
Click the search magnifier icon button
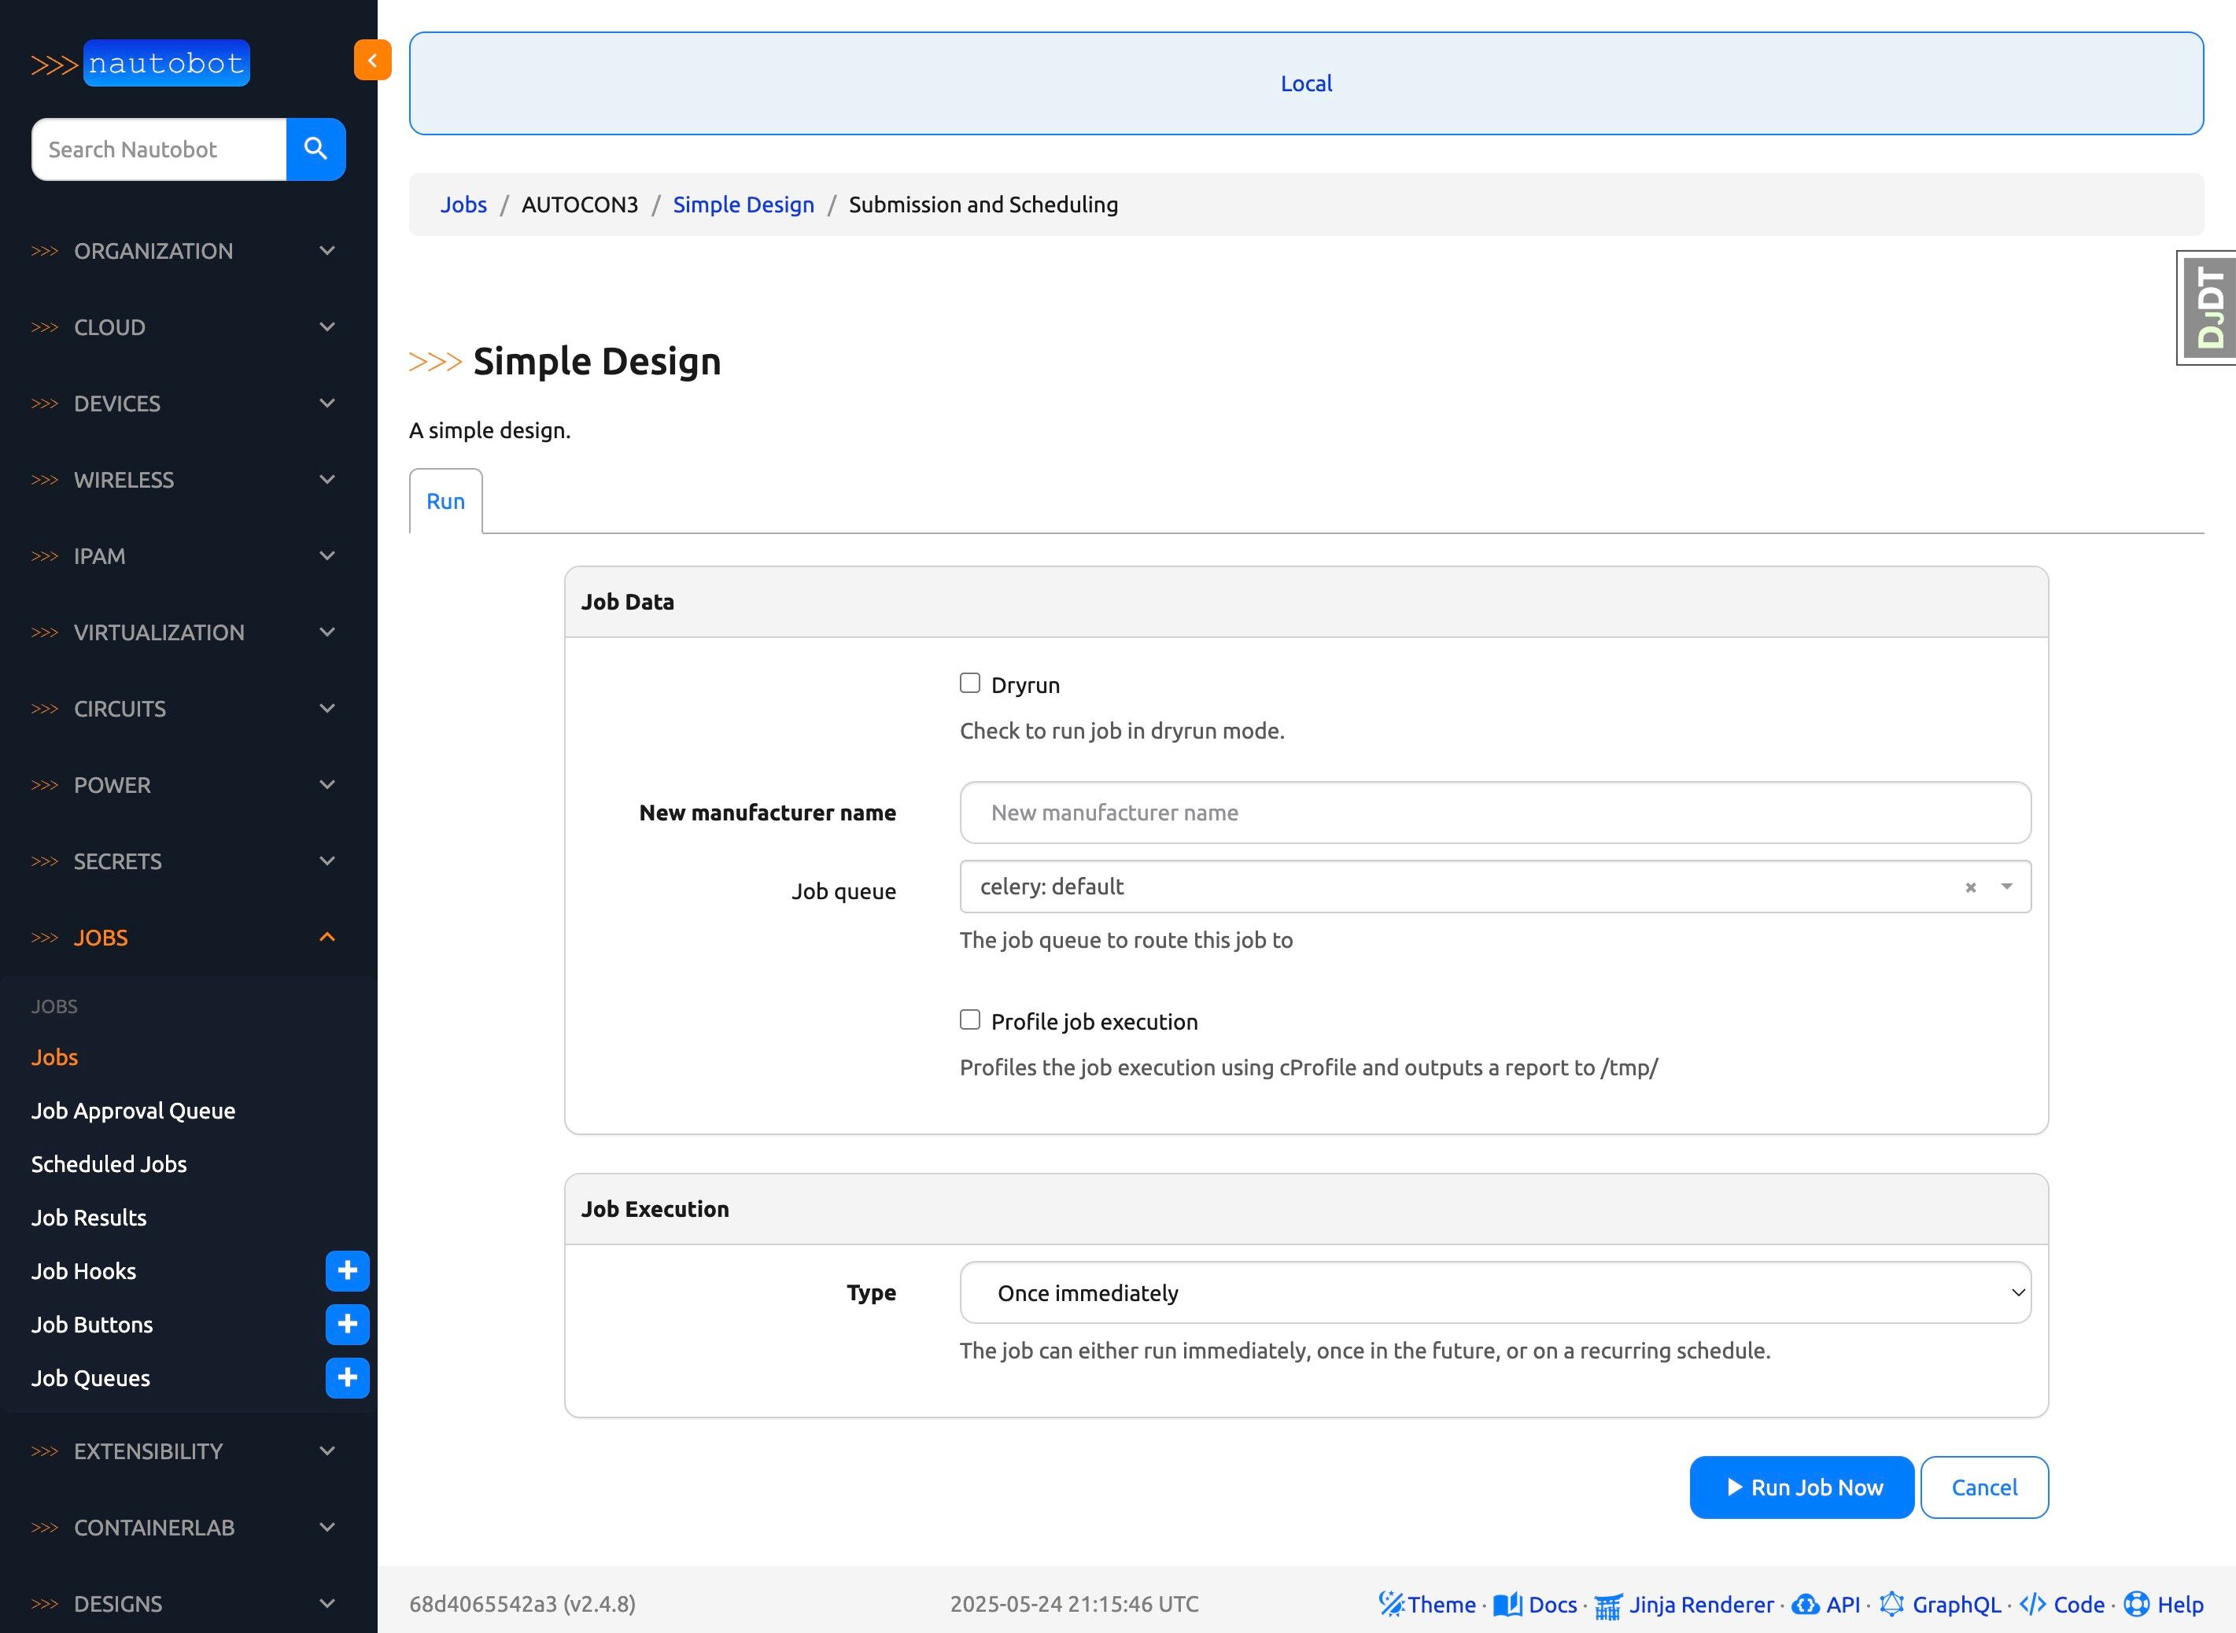coord(315,149)
